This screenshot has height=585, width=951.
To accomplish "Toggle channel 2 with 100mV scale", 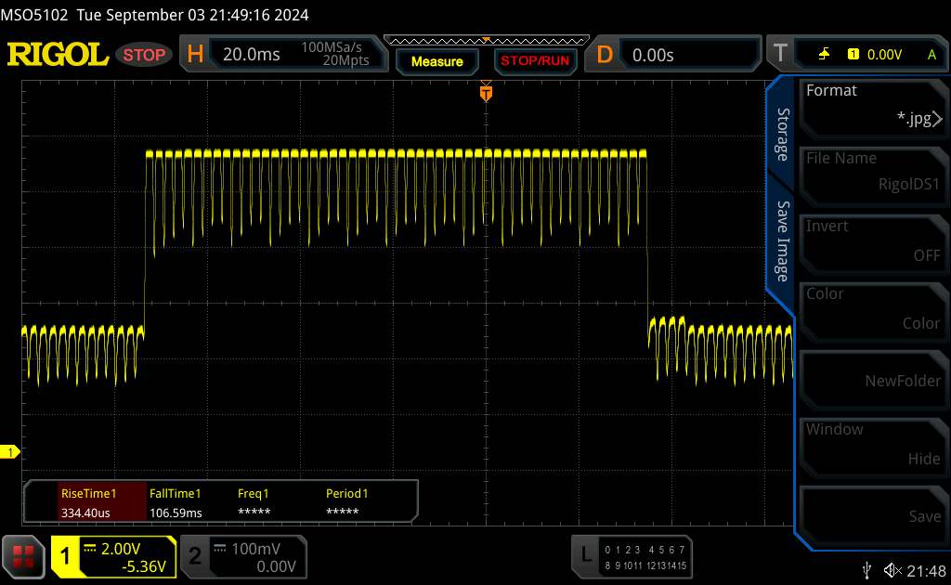I will (241, 556).
